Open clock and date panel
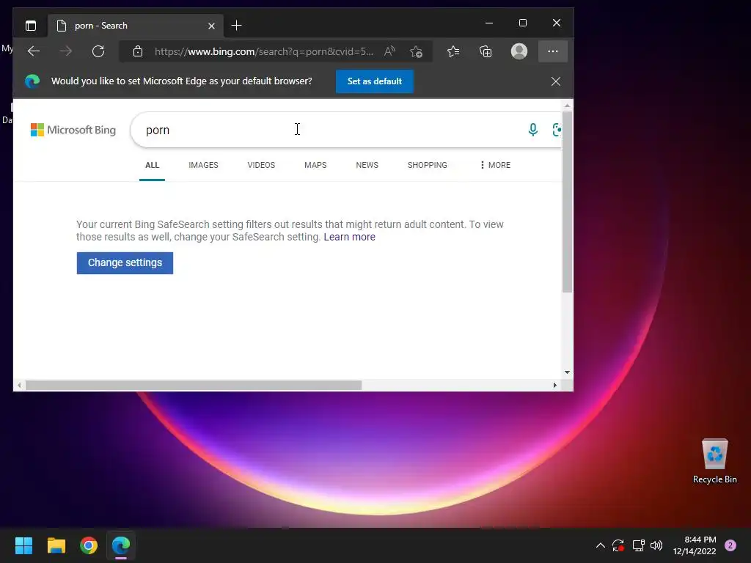The image size is (751, 563). 695,545
